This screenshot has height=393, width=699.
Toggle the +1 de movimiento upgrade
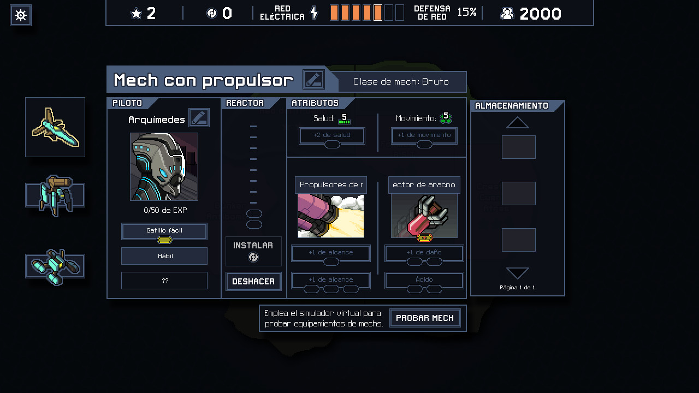coord(424,136)
